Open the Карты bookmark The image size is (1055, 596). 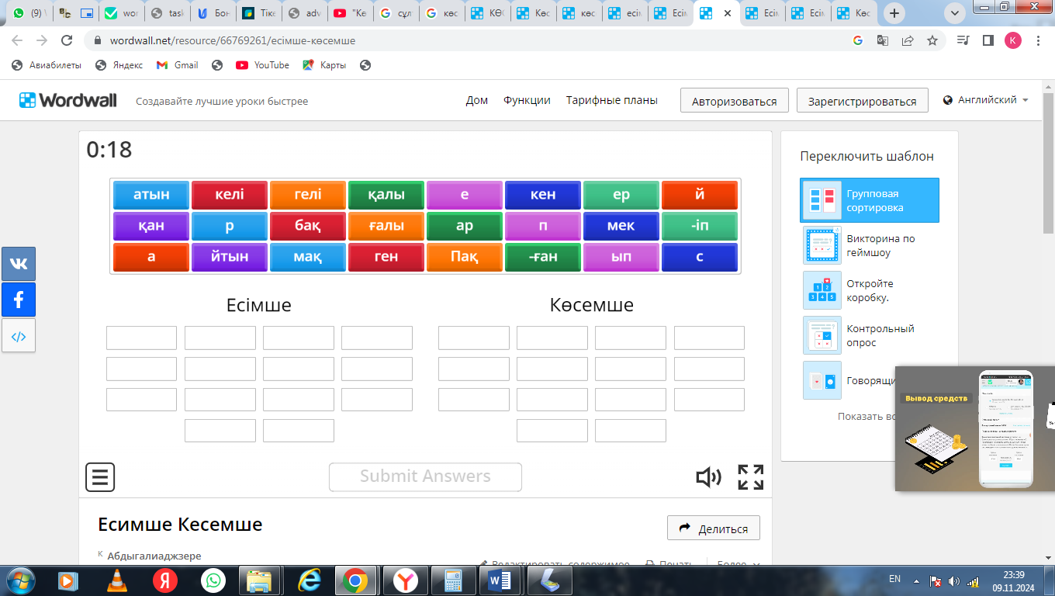coord(324,65)
